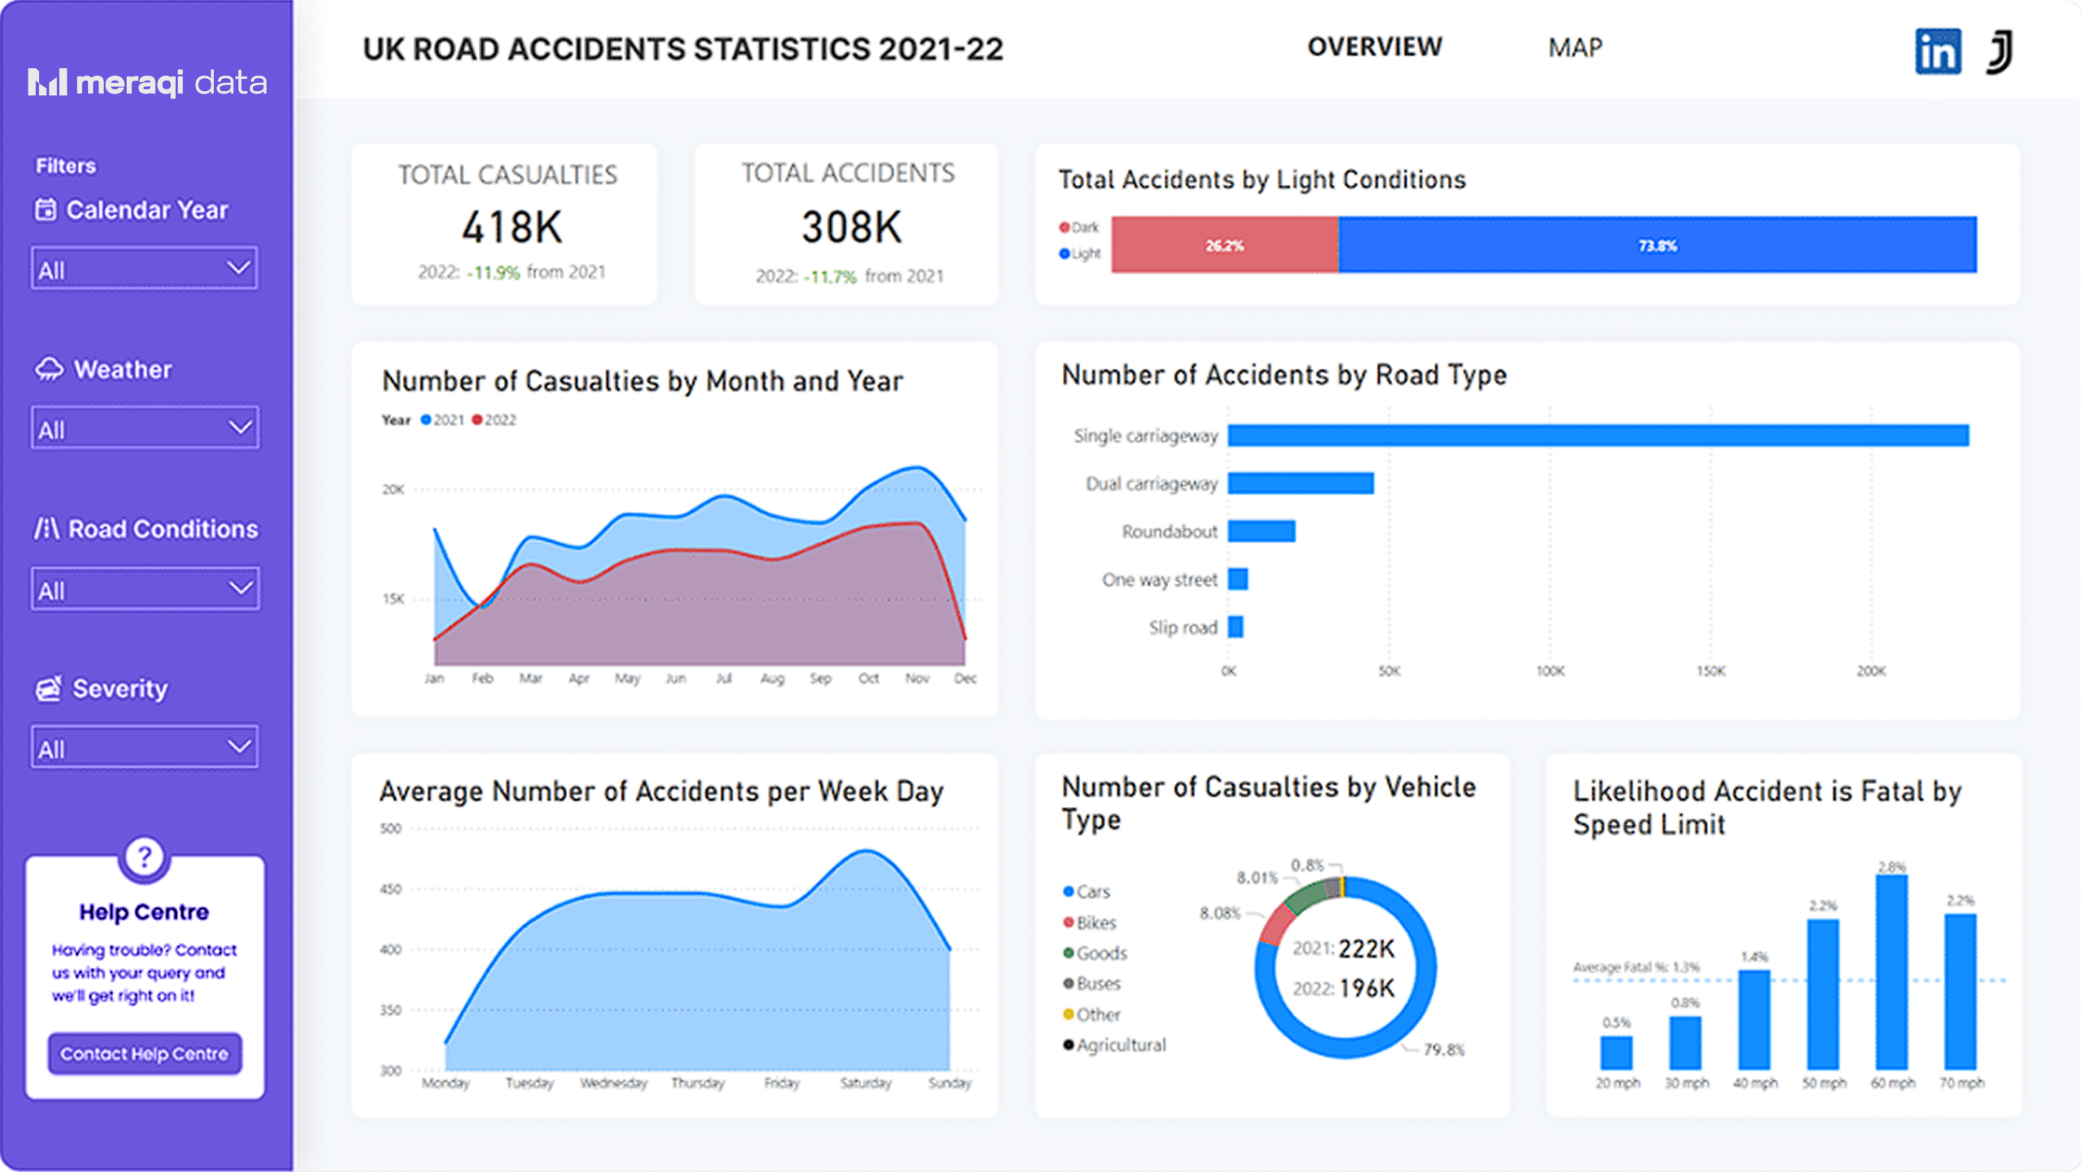Viewport: 2082px width, 1172px height.
Task: Click the car crash Severity icon
Action: click(x=49, y=689)
